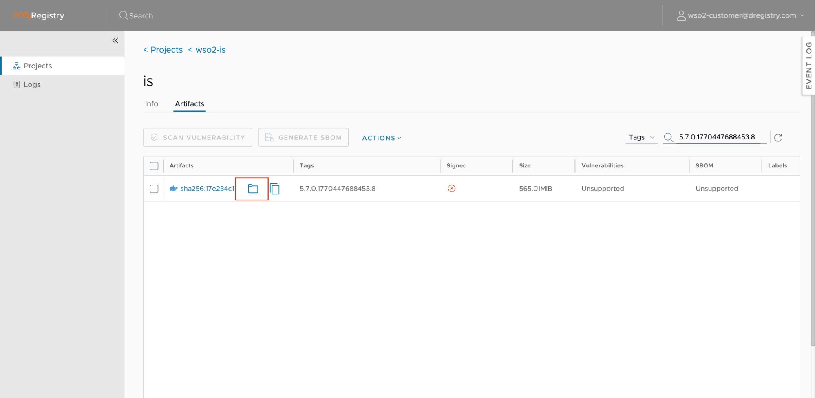Click the folder icon next to sha256 digest
This screenshot has width=815, height=398.
point(253,189)
